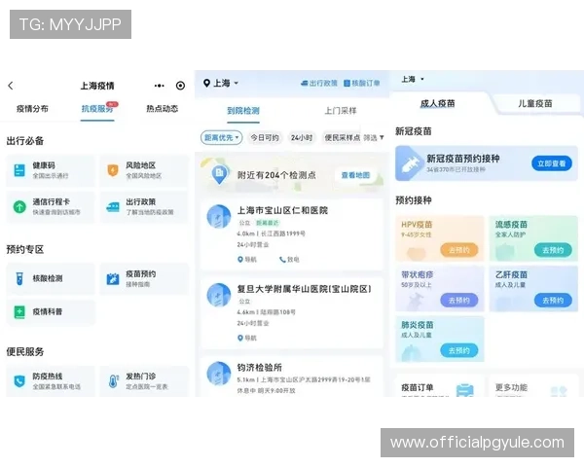Click 立即查看 button
The image size is (584, 467).
[x=552, y=163]
